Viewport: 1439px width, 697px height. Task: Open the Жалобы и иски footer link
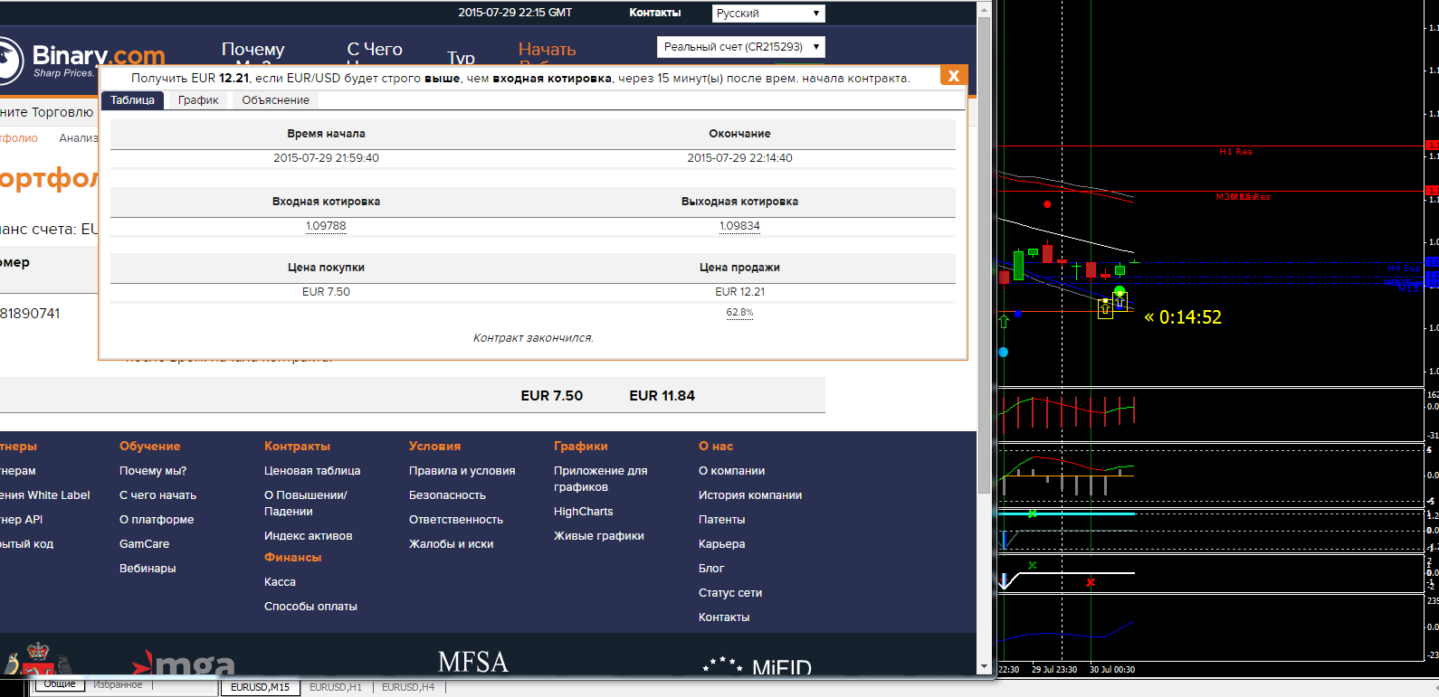(451, 544)
